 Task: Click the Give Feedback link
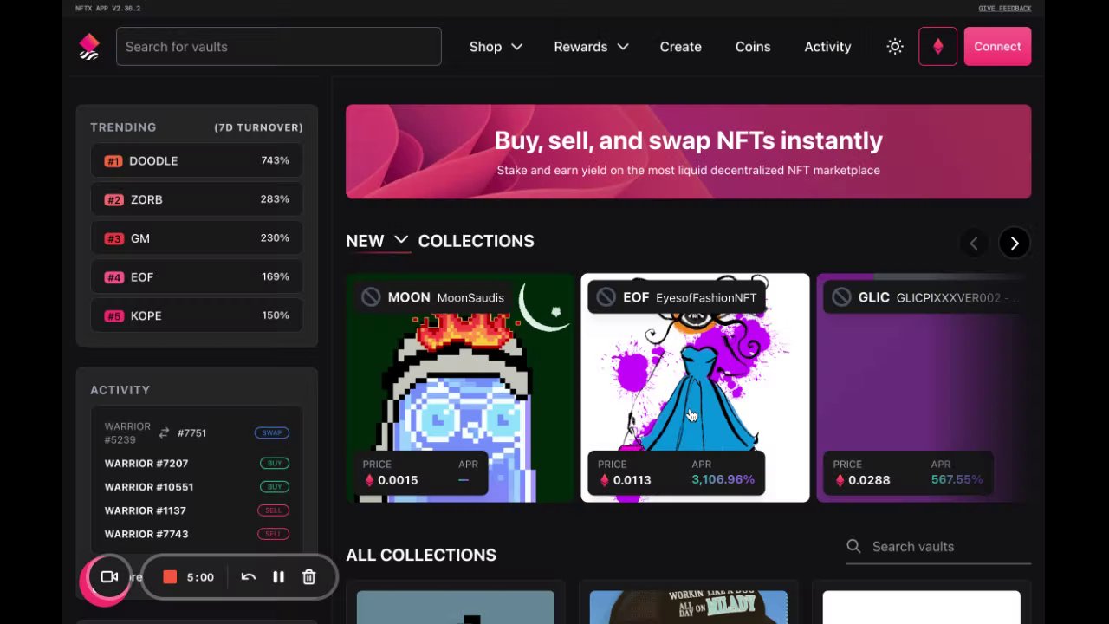1005,8
